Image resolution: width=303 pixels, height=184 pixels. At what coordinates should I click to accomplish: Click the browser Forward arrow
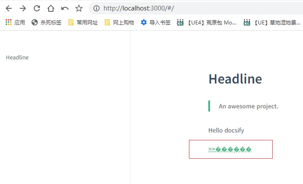click(23, 8)
